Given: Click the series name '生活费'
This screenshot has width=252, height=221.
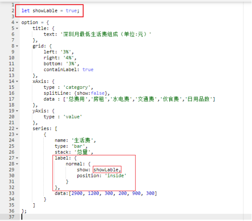Looking at the screenshot, I should (x=82, y=140).
